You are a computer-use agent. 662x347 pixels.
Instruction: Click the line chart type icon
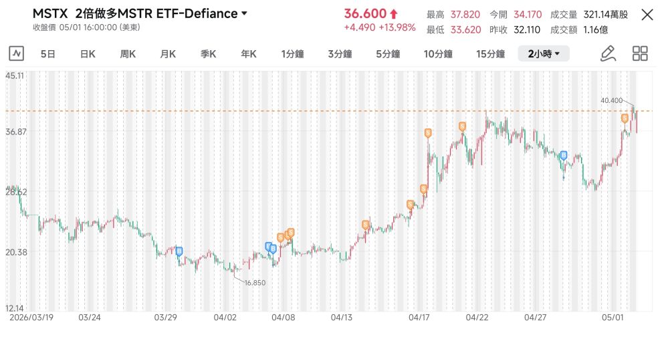click(17, 53)
